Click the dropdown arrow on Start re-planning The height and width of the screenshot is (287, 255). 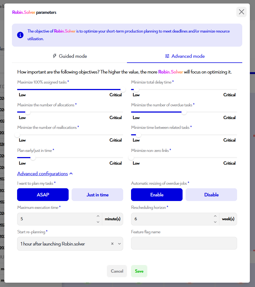[x=119, y=244]
